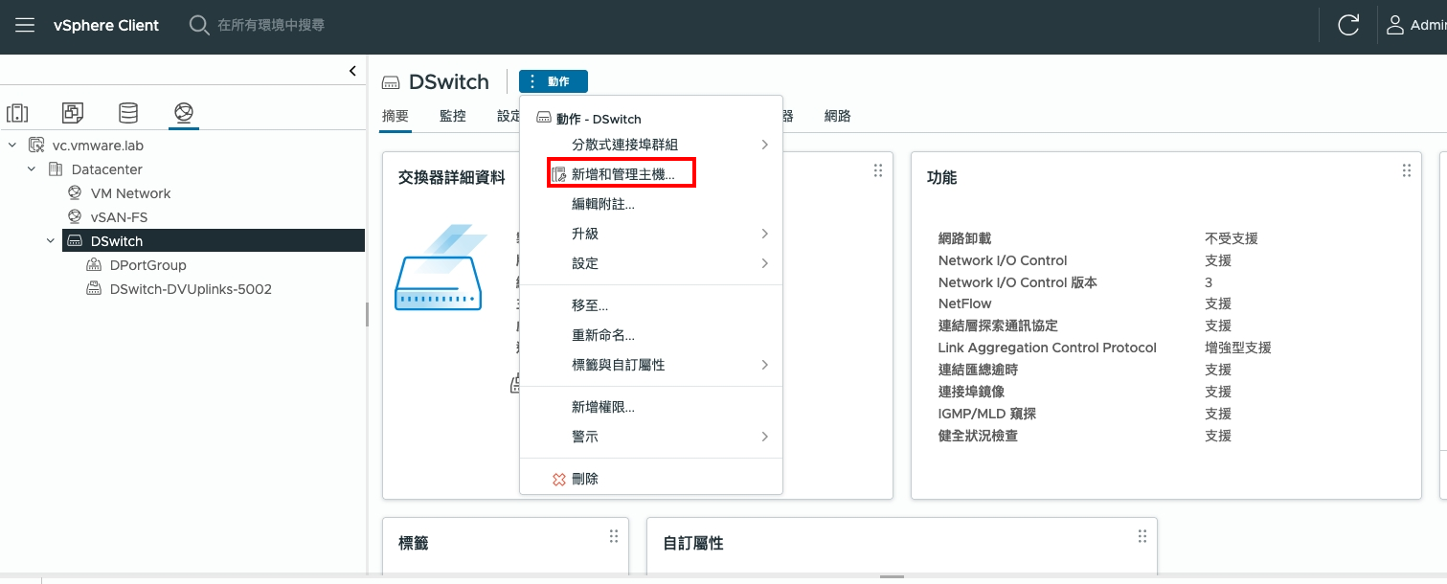Click the vSphere Client title link
The image size is (1447, 584).
[x=106, y=25]
